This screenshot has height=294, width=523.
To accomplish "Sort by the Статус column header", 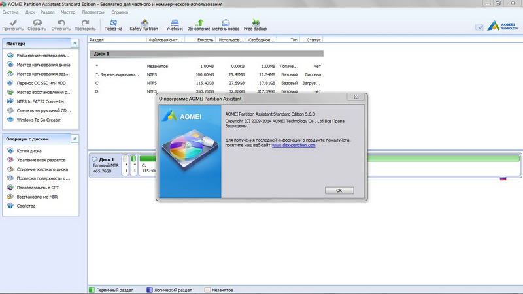I will [x=311, y=40].
